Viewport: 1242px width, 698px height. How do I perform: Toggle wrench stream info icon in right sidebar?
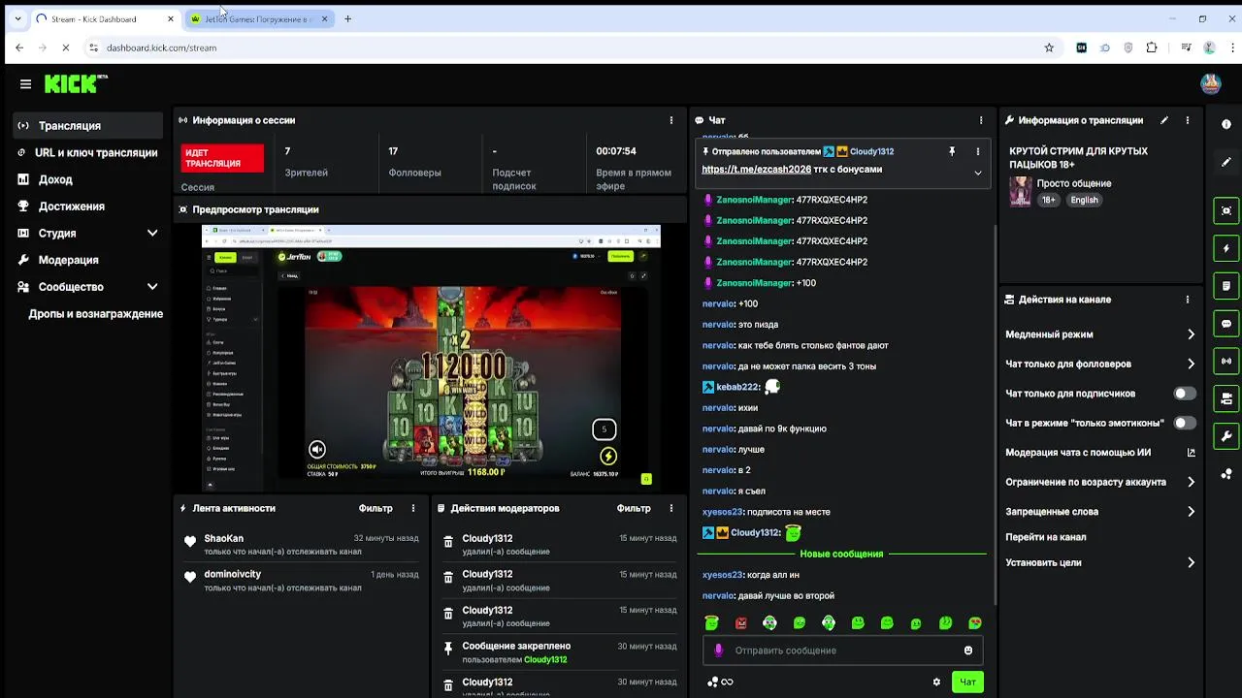click(x=1226, y=436)
